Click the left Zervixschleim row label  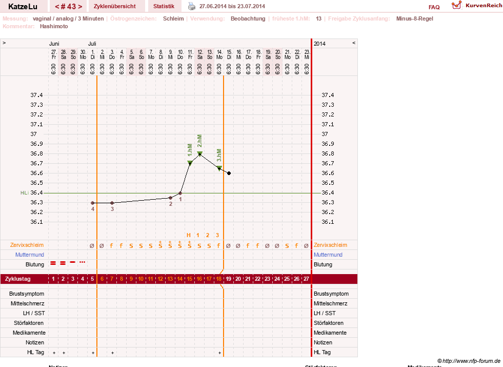[27, 245]
